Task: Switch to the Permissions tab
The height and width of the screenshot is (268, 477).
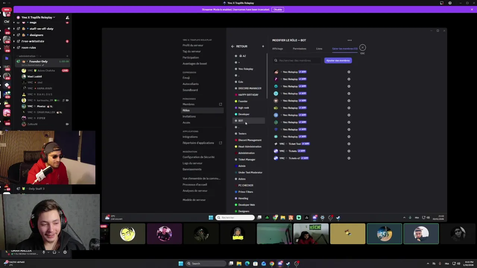Action: (299, 49)
